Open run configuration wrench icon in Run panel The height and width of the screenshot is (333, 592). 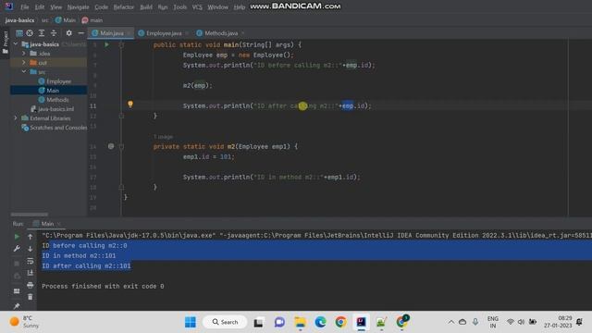click(x=17, y=249)
